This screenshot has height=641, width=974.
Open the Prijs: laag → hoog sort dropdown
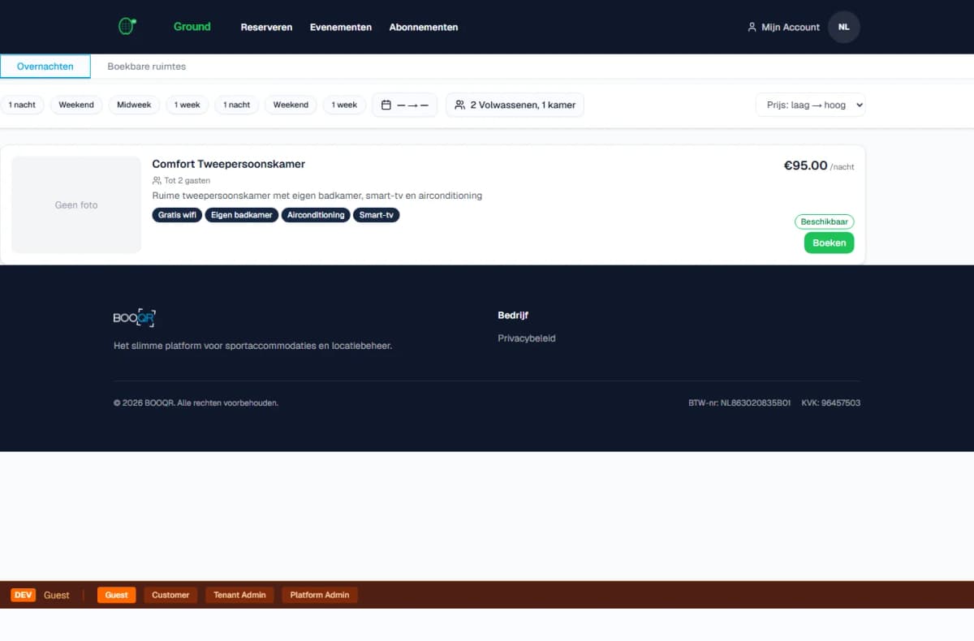[810, 105]
